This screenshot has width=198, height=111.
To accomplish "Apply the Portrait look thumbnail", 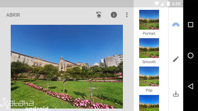I will [149, 20].
